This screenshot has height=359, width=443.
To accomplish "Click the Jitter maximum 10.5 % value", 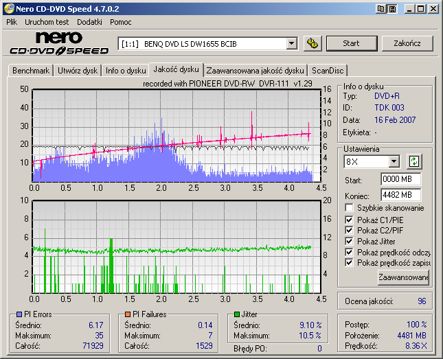I will tap(310, 336).
